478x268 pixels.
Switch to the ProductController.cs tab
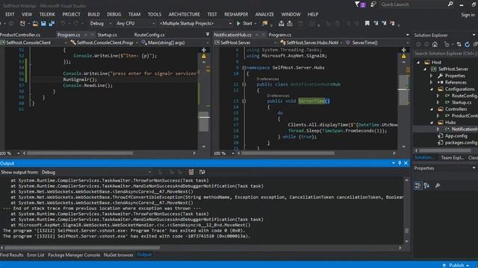tap(20, 35)
